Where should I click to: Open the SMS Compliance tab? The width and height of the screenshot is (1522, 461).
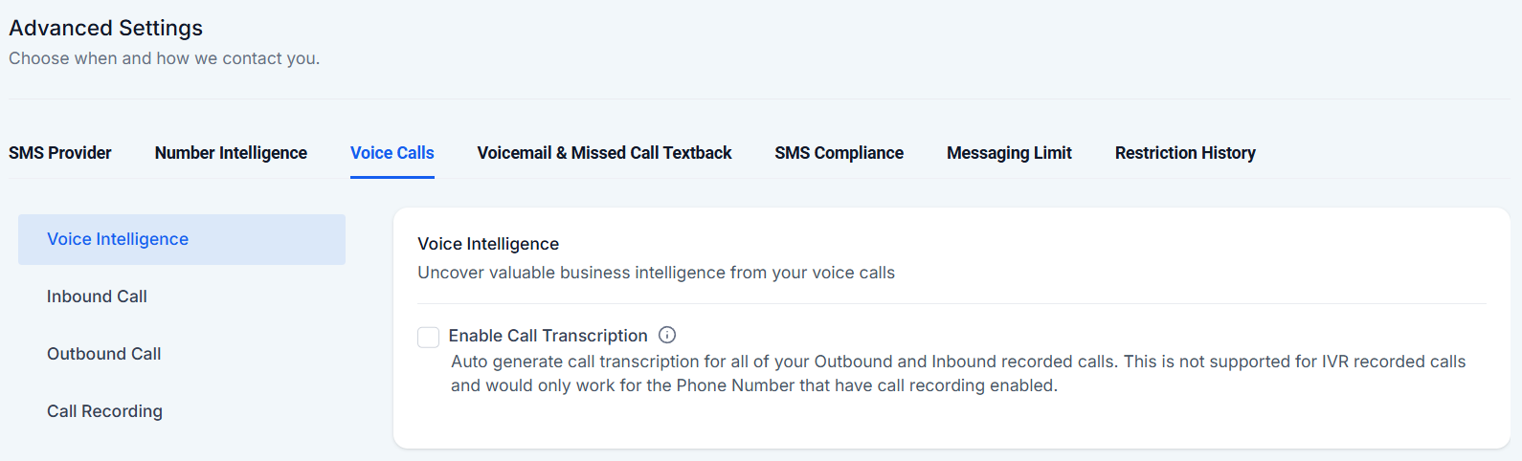839,153
